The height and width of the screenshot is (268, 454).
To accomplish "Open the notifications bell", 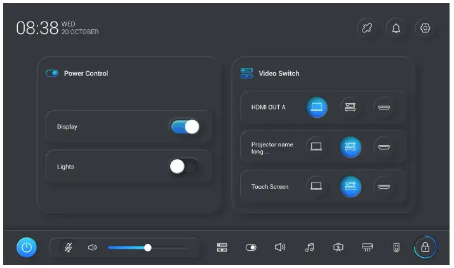I will point(396,28).
